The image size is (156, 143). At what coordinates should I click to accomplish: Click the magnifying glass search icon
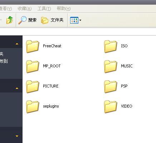(x=22, y=20)
